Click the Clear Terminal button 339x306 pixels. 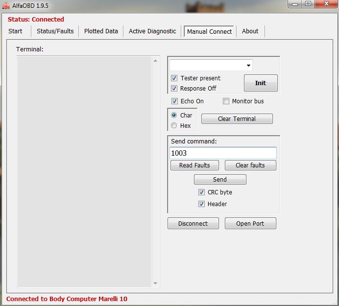(x=237, y=118)
